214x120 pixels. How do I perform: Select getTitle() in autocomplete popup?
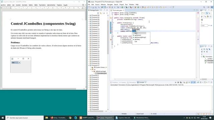tap(137, 39)
